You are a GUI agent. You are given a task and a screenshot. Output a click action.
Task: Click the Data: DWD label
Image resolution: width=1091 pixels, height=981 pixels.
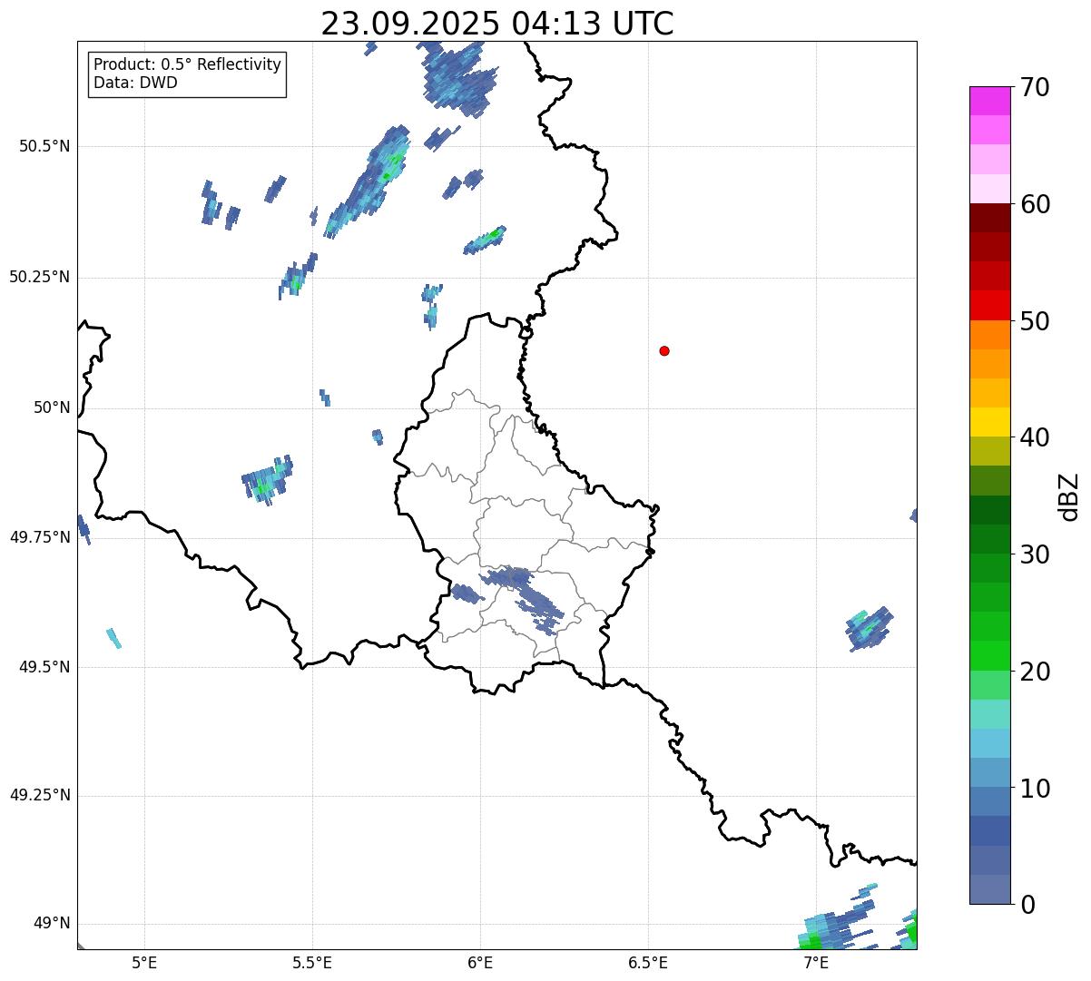point(135,83)
